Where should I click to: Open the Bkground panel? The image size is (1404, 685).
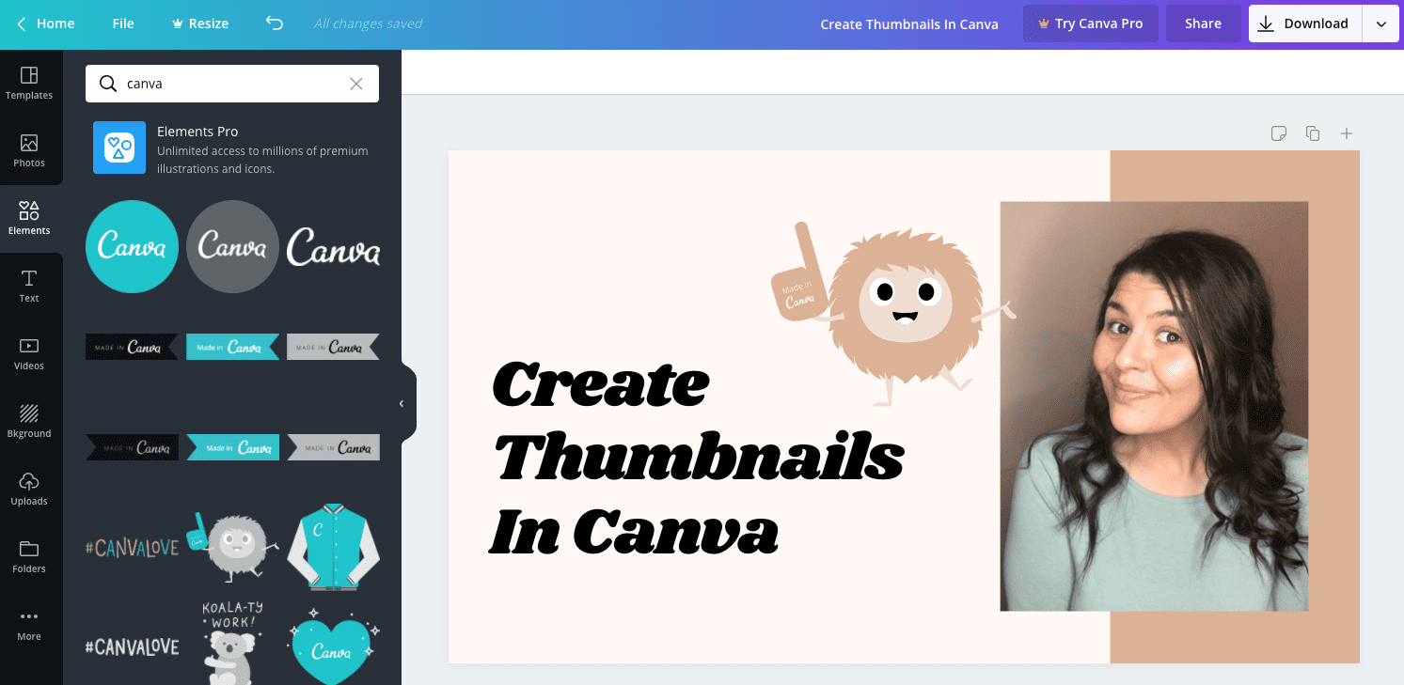pyautogui.click(x=29, y=421)
